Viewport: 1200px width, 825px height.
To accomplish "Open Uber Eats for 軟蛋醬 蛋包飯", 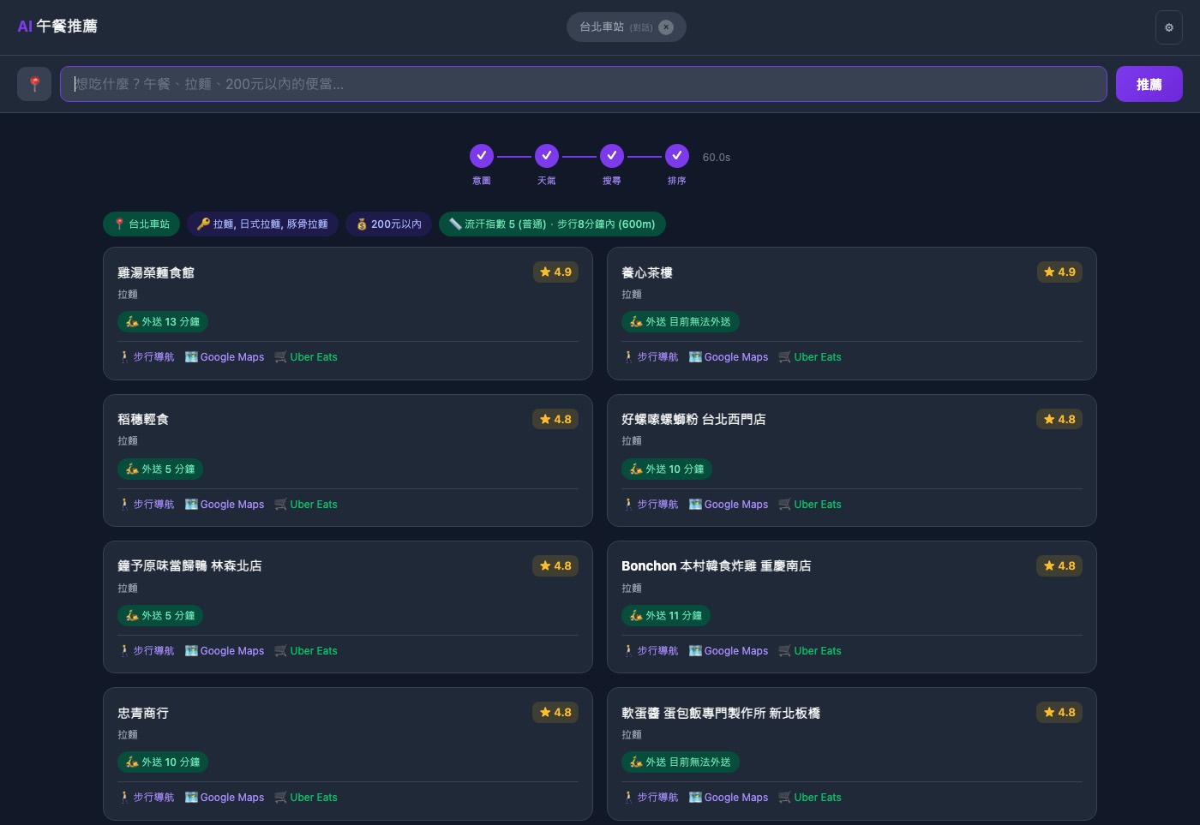I will pos(810,798).
